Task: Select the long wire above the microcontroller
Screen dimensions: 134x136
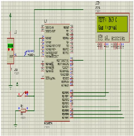Action: [59, 10]
